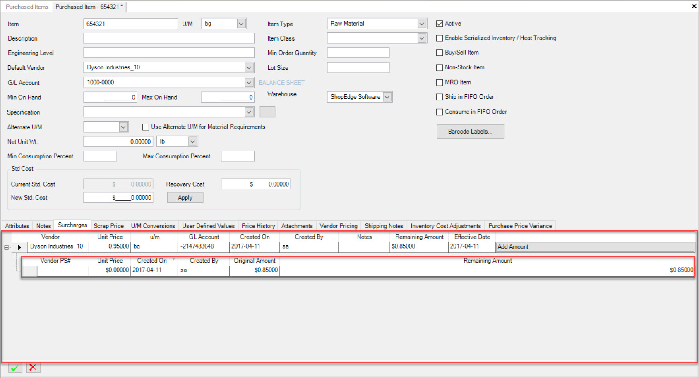Switch to the Price History tab
Viewport: 699px width, 378px height.
tap(258, 226)
